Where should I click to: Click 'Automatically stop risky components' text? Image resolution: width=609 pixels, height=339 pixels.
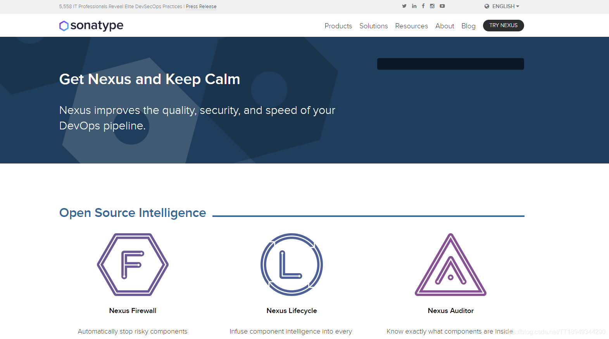[133, 331]
